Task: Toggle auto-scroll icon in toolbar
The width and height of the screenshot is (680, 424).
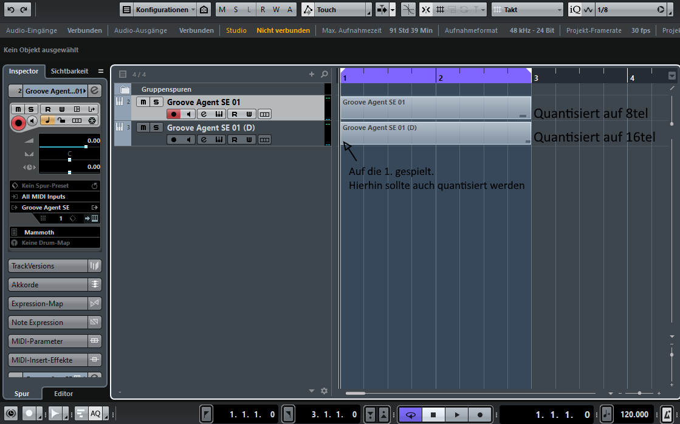Action: coord(382,10)
